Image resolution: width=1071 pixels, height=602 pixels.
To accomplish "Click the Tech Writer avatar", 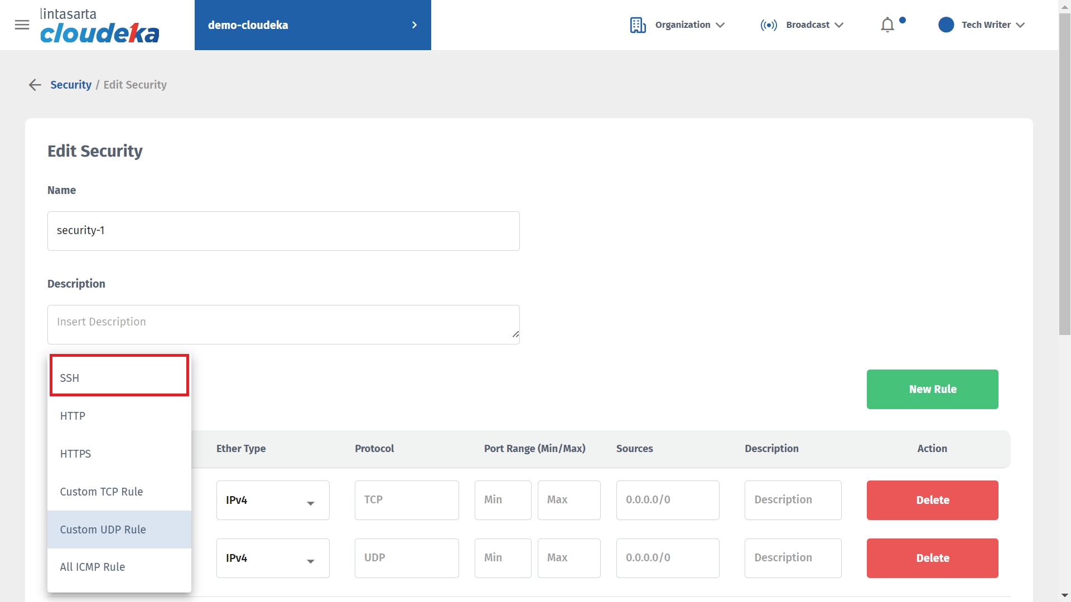I will (946, 25).
